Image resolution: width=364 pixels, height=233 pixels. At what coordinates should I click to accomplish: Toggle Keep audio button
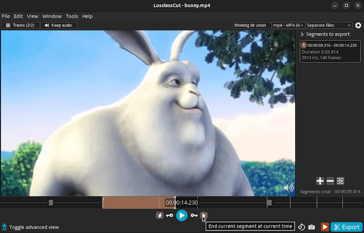pyautogui.click(x=59, y=25)
